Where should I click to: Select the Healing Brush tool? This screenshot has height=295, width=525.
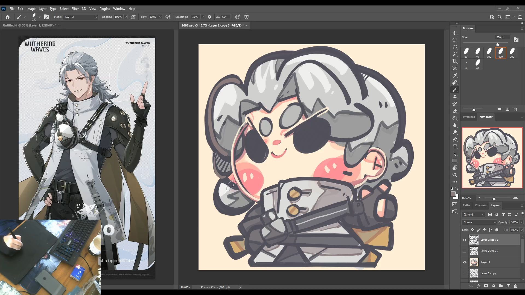point(455,82)
